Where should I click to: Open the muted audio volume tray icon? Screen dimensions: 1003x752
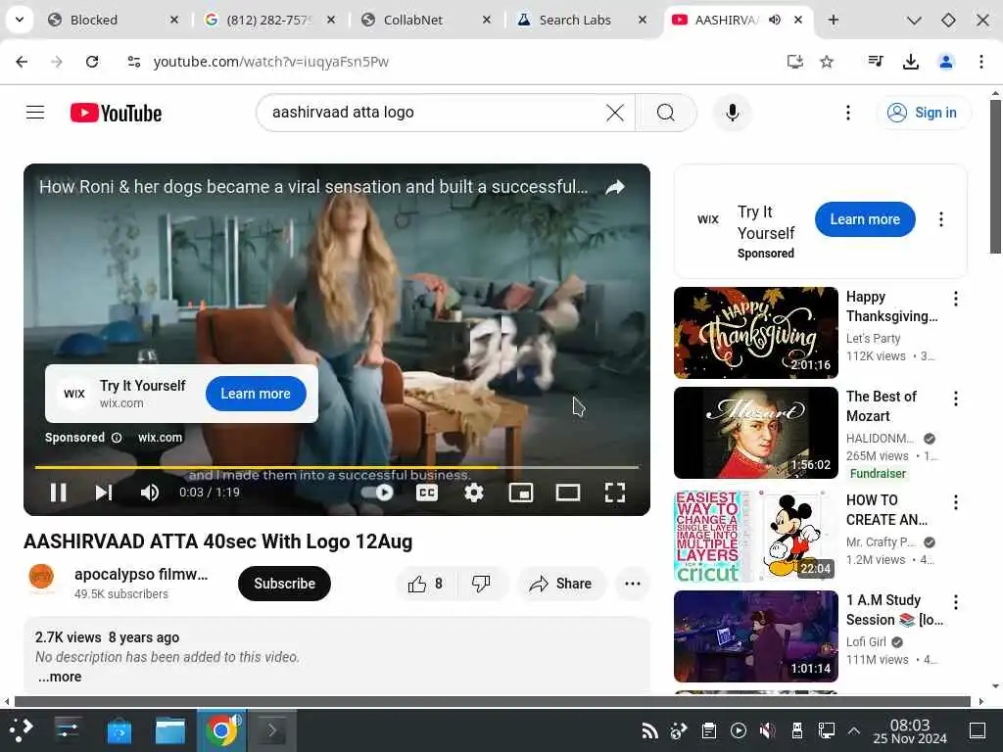[x=768, y=730]
